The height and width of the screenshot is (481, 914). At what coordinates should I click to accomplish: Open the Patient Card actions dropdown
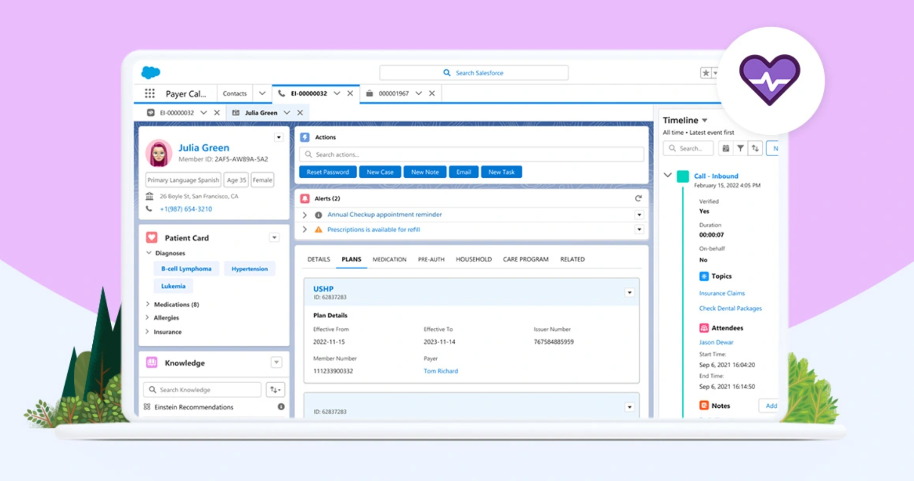(x=274, y=237)
